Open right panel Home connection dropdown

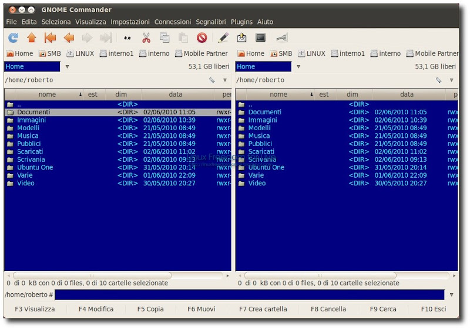(298, 67)
